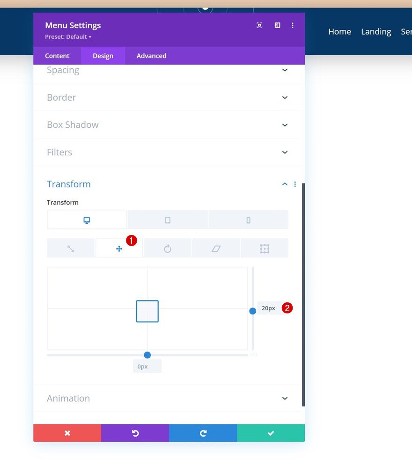Screen dimensions: 412x469
Task: Choose the Transform Origin tool
Action: (265, 248)
